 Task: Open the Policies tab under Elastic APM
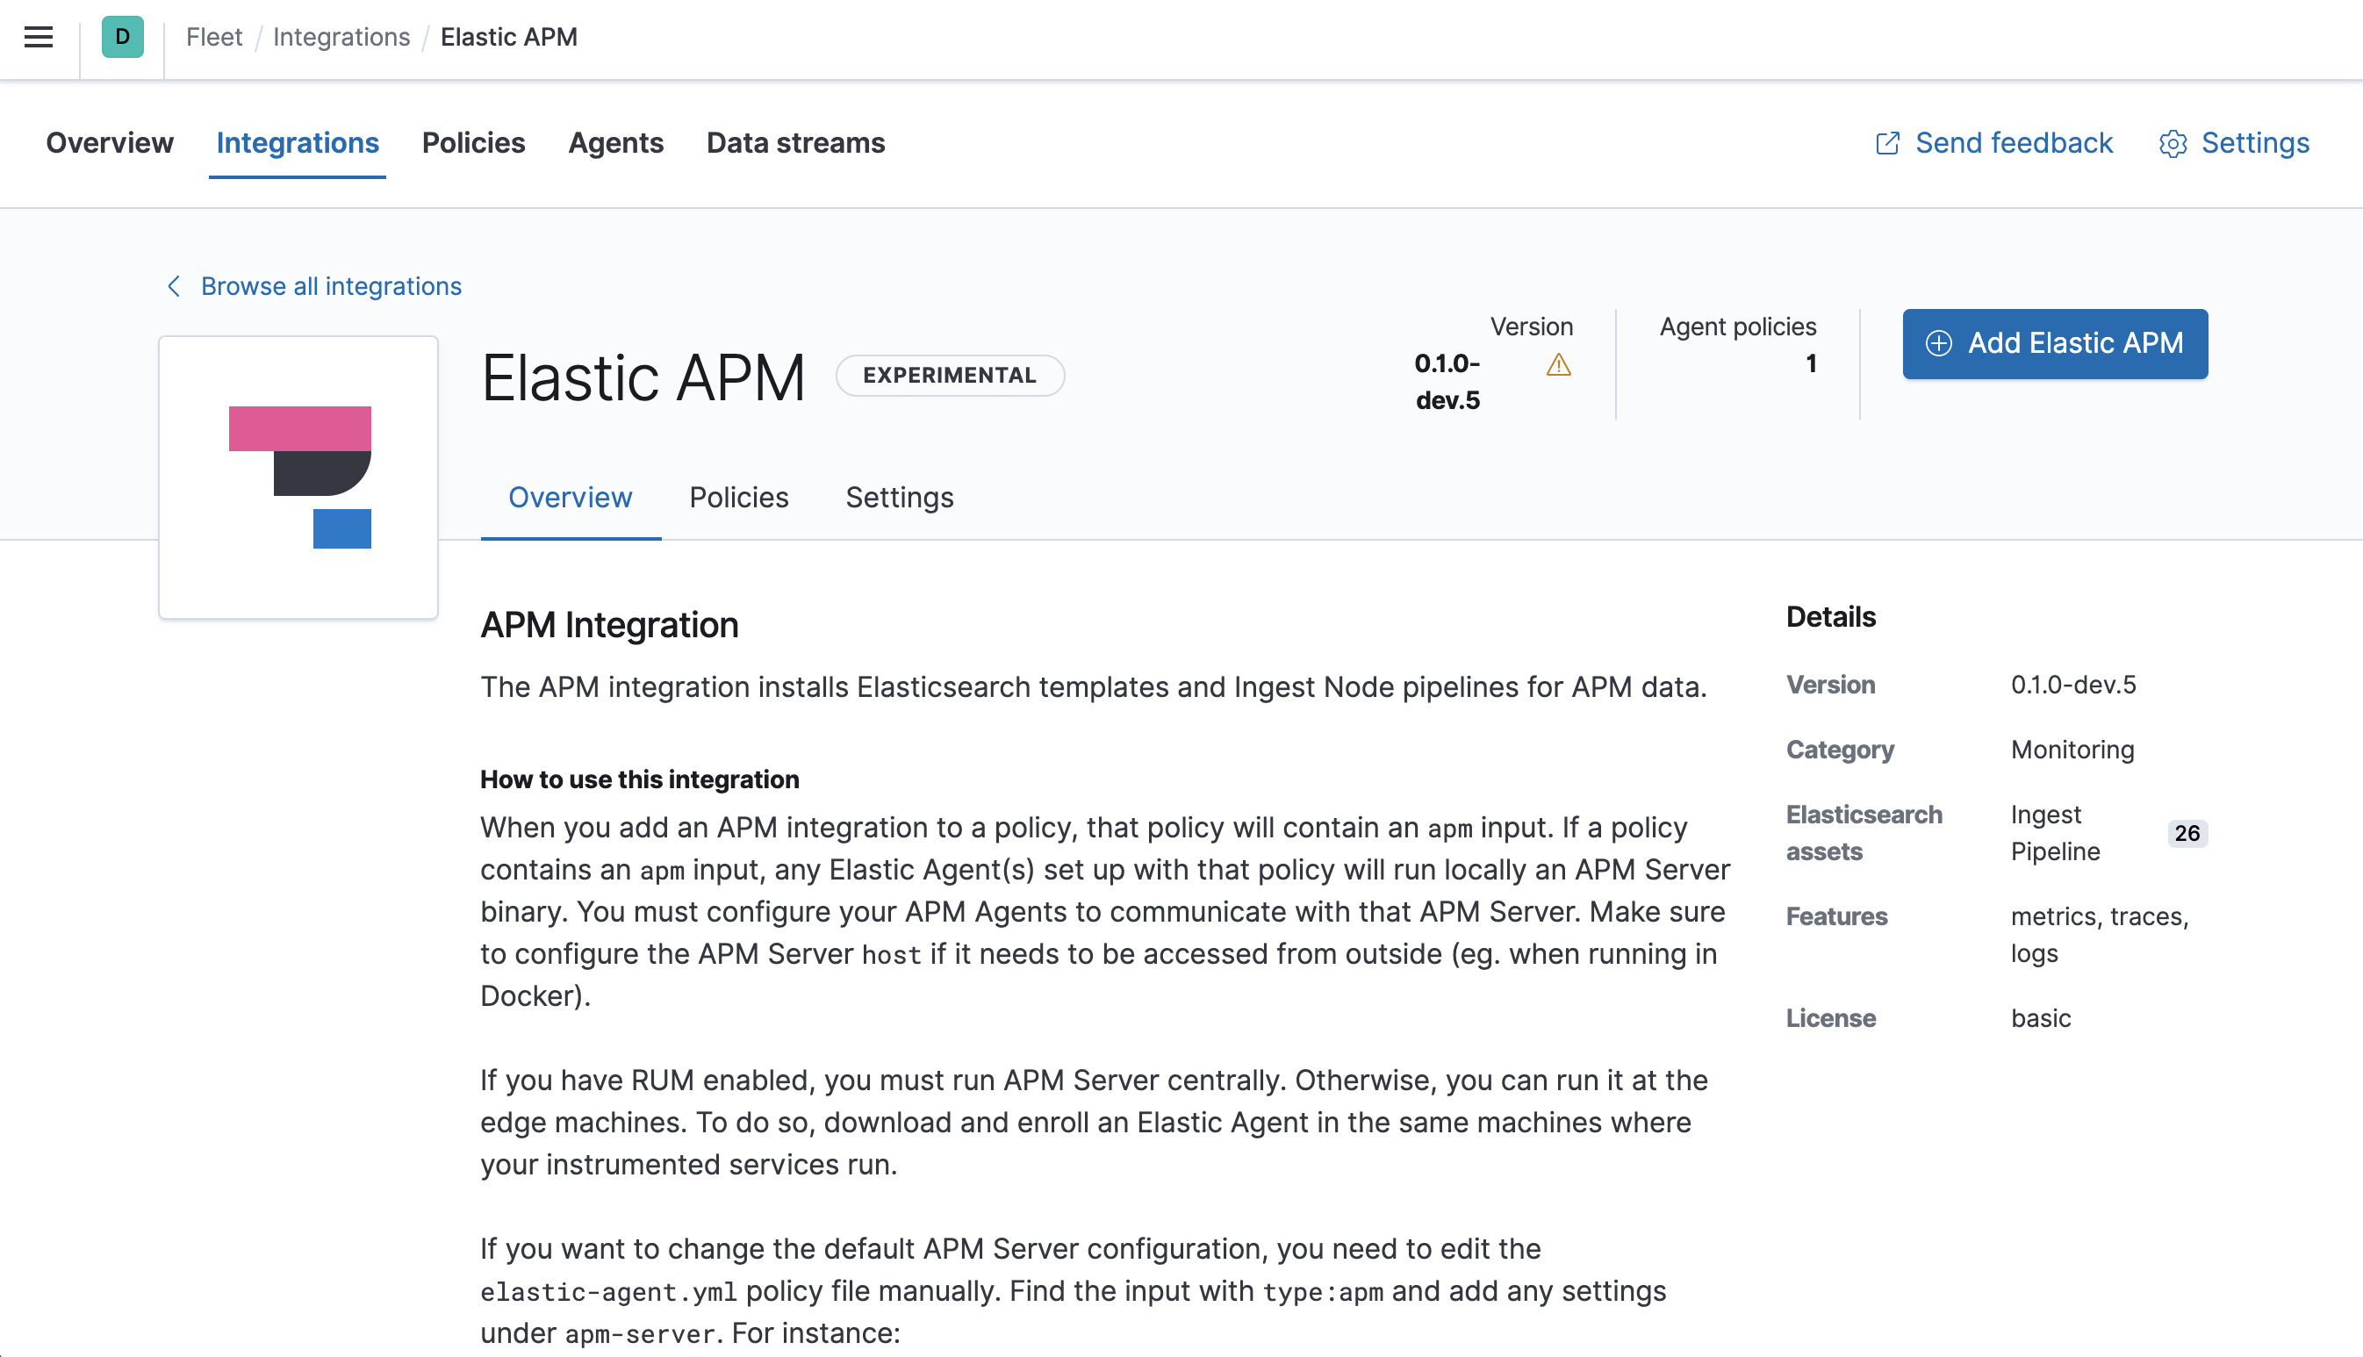pos(738,497)
